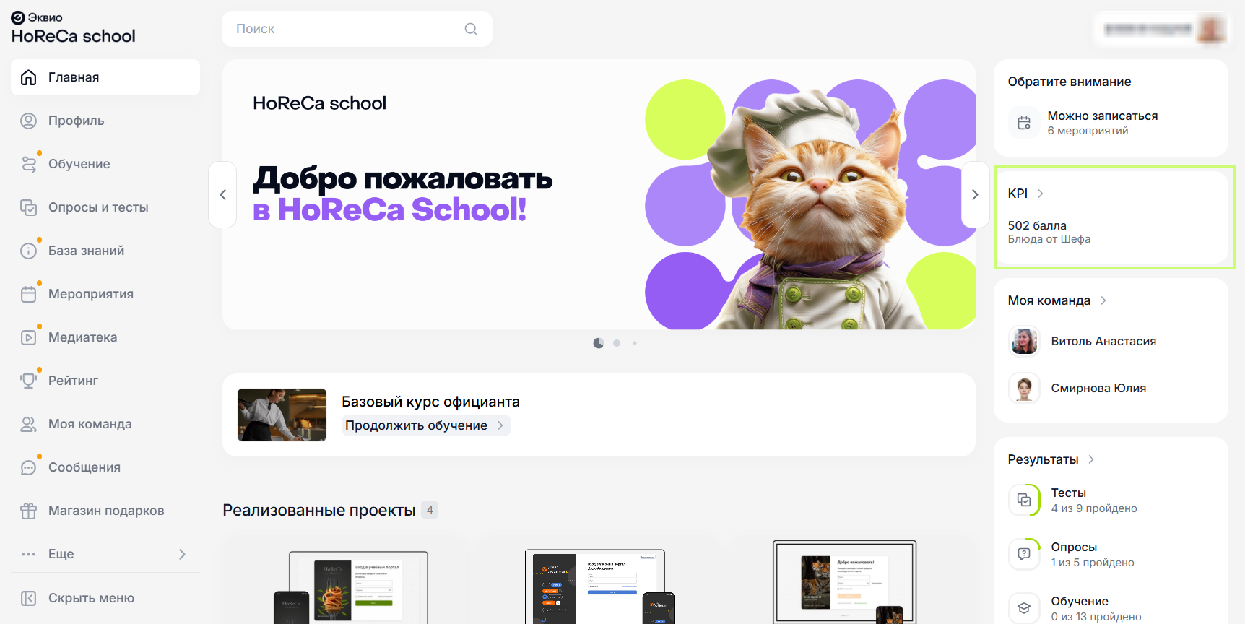
Task: Click the media library play icon
Action: click(x=28, y=337)
